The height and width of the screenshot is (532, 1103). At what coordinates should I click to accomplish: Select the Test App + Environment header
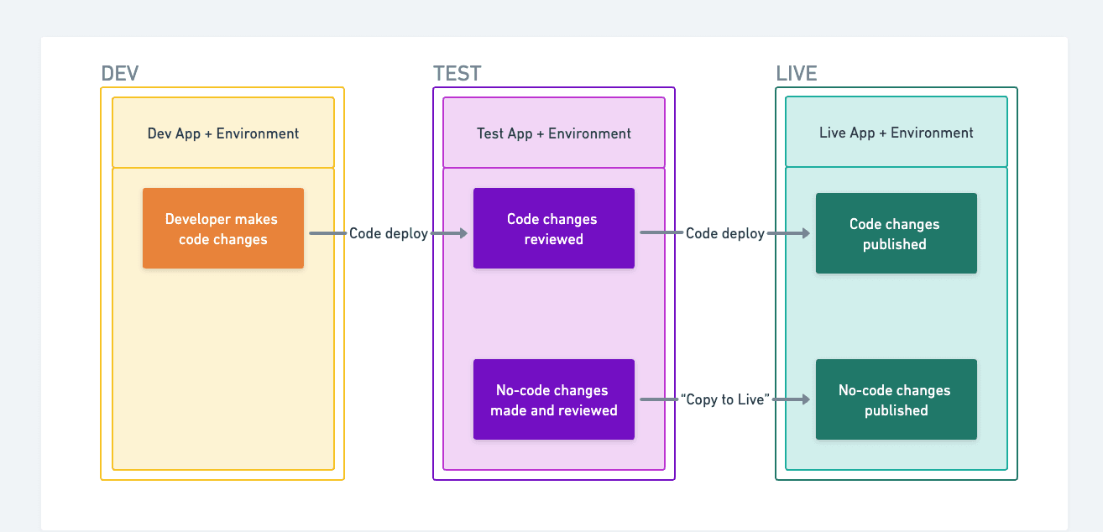coord(553,133)
